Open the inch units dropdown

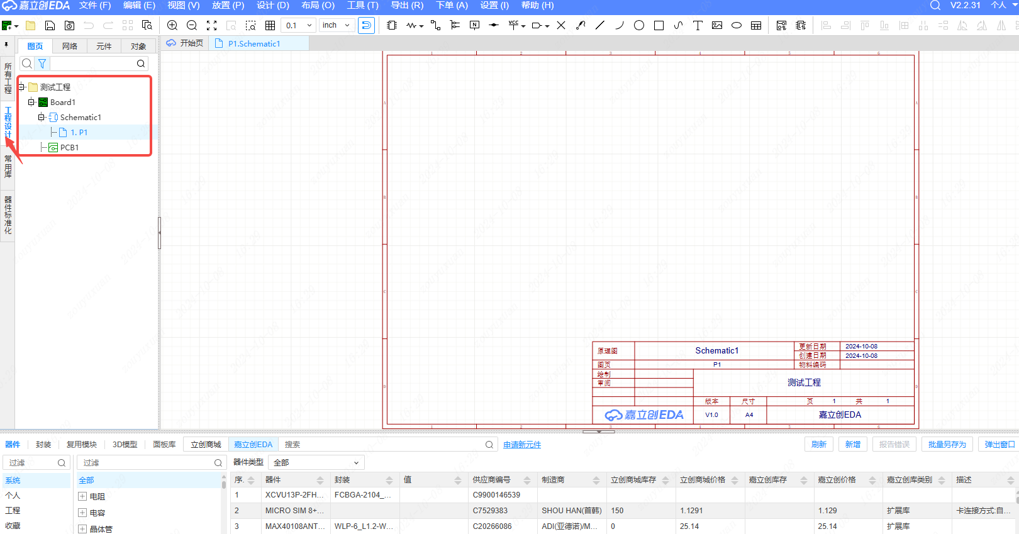[337, 25]
